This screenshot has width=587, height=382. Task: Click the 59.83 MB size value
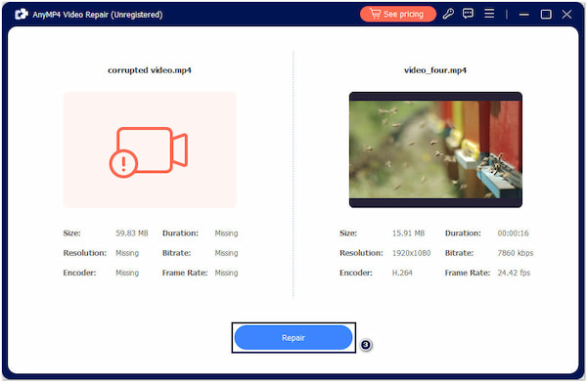click(x=132, y=233)
